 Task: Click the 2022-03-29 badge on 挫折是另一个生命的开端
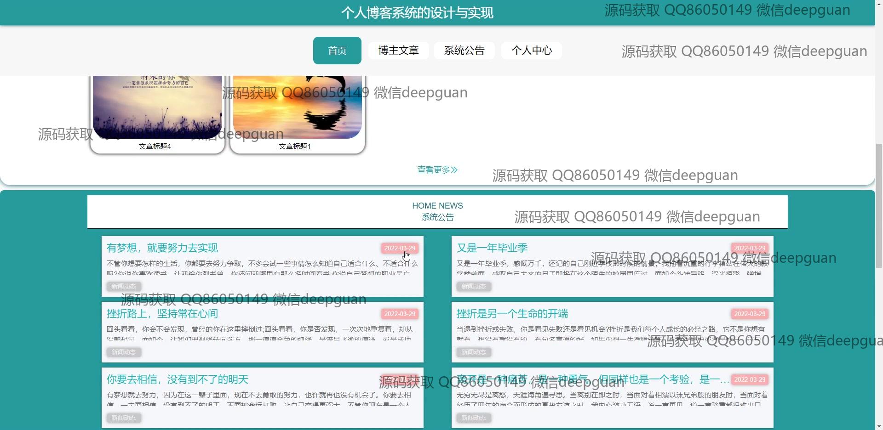pos(750,314)
